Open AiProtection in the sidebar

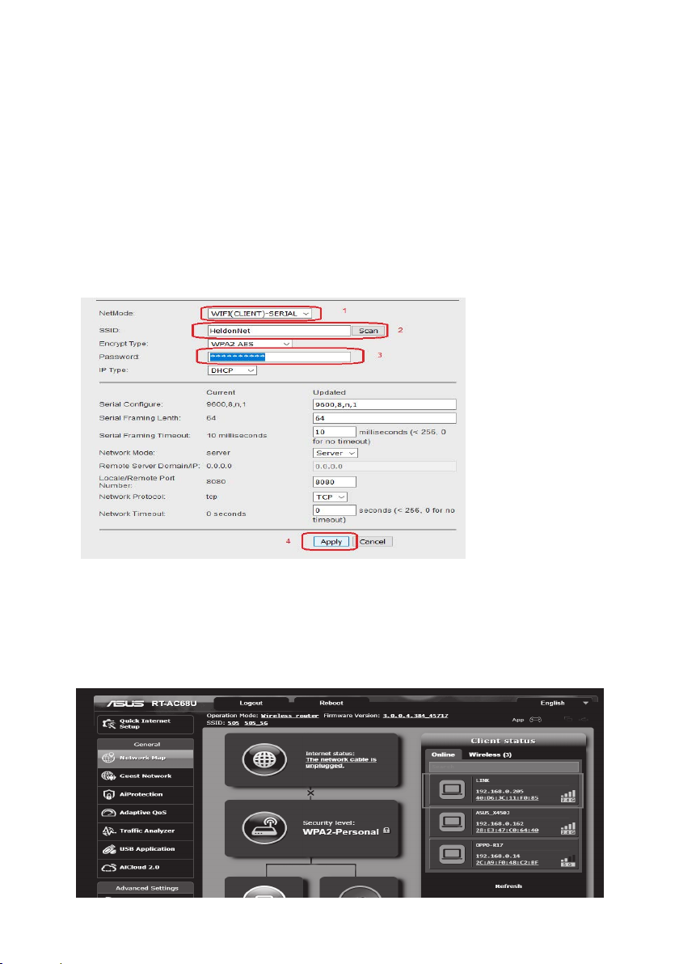[145, 794]
